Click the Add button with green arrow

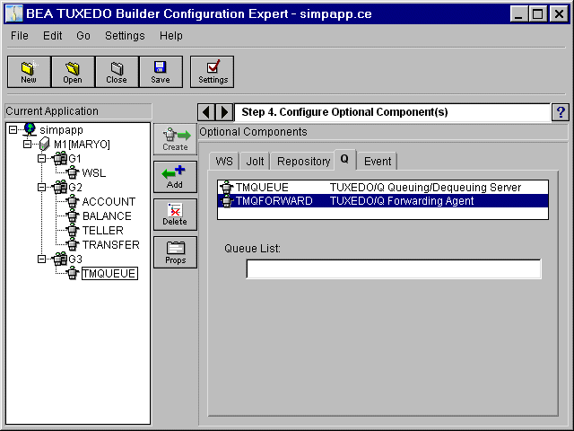point(176,177)
